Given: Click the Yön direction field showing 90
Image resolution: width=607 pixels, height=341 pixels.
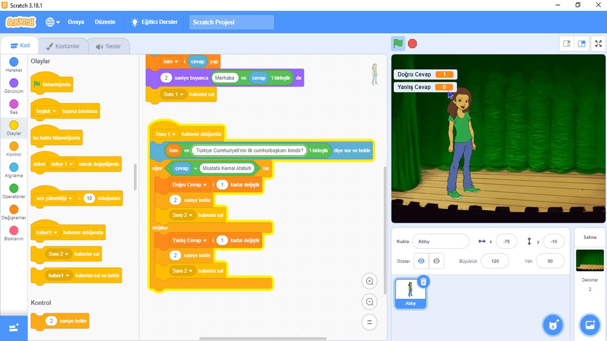Looking at the screenshot, I should (x=550, y=261).
